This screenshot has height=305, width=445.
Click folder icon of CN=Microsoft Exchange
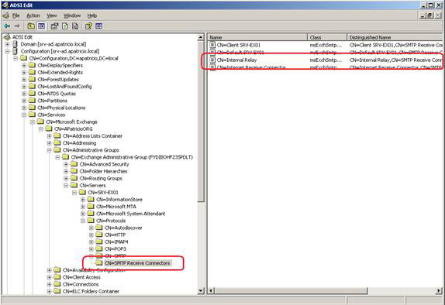(x=40, y=122)
